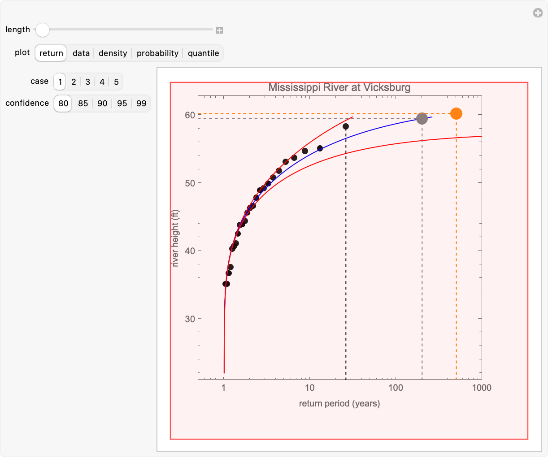Image resolution: width=548 pixels, height=458 pixels.
Task: Switch plot to probability
Action: tap(157, 53)
